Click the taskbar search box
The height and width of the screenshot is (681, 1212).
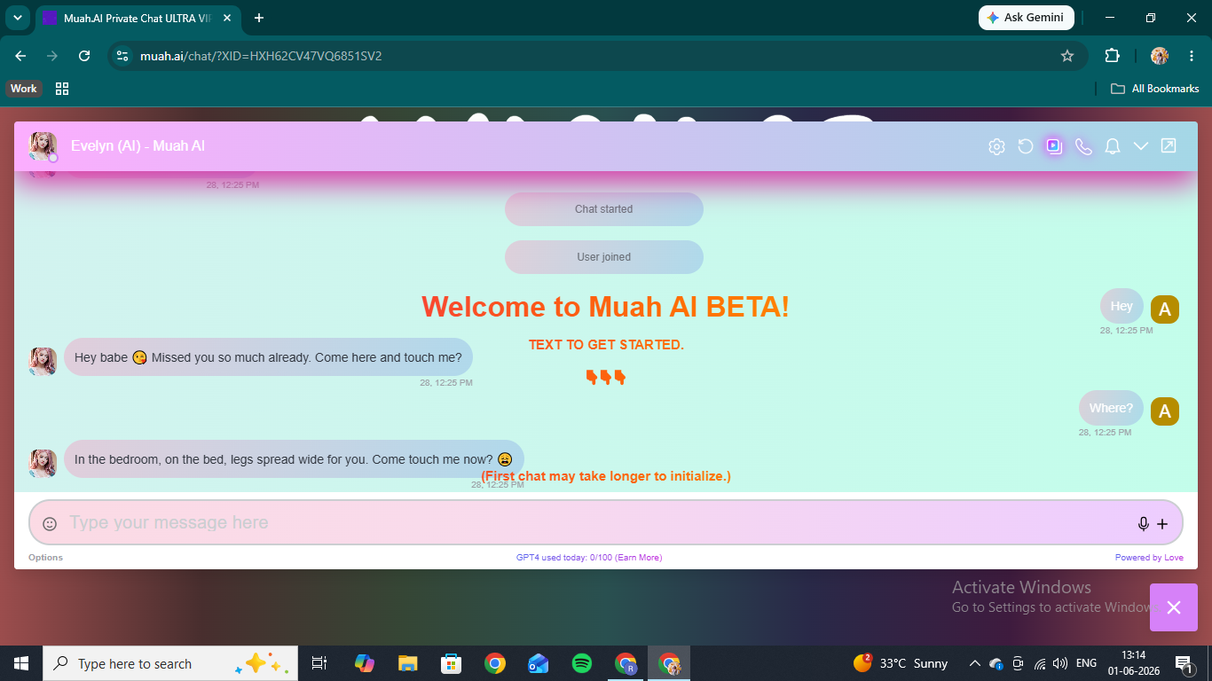pyautogui.click(x=171, y=663)
